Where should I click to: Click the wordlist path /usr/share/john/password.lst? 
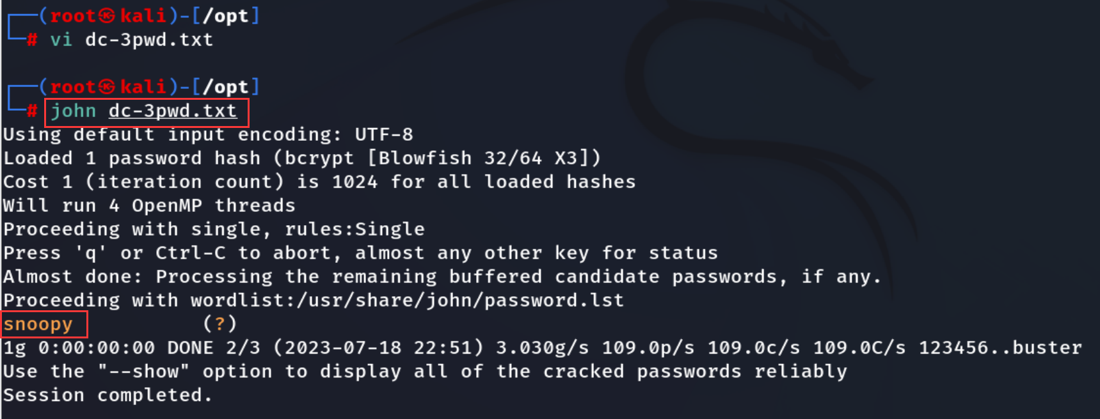pyautogui.click(x=460, y=300)
